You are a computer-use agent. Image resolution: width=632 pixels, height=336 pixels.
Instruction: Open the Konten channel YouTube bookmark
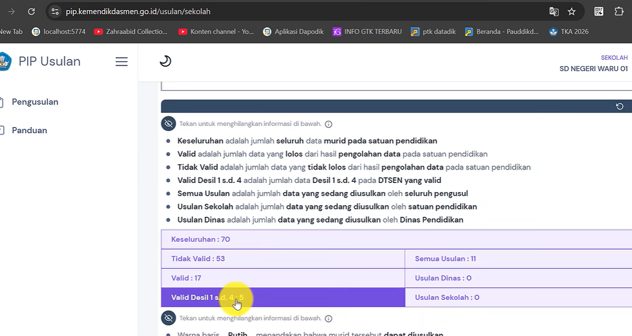pyautogui.click(x=216, y=32)
